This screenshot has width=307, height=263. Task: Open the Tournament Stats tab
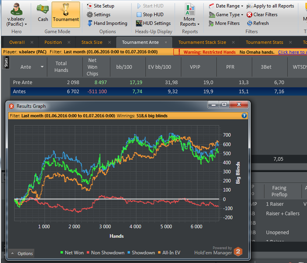264,42
